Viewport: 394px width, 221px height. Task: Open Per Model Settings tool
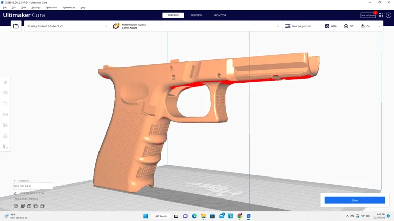(x=6, y=125)
